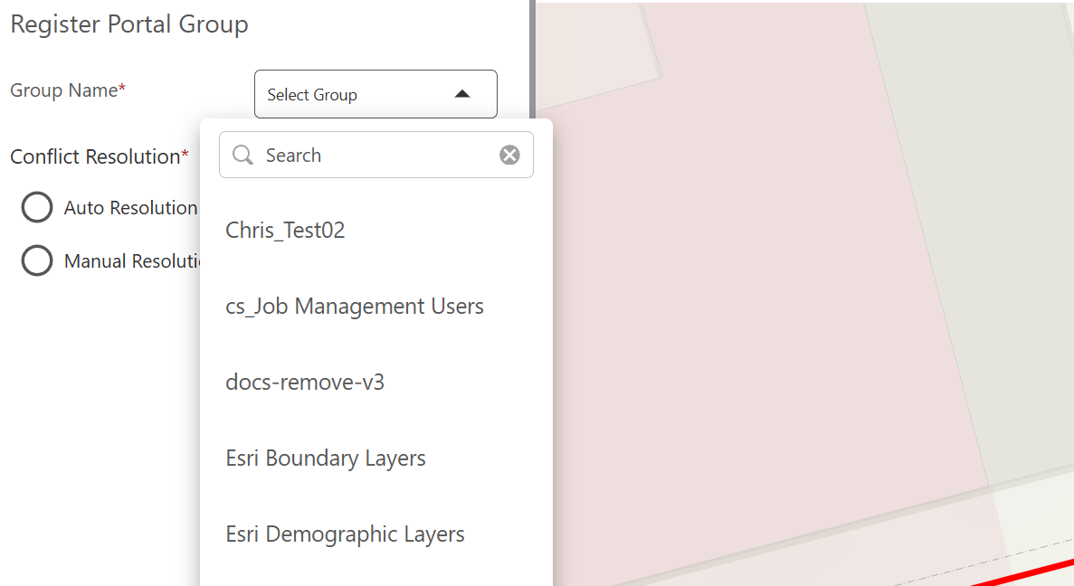Pick the docs-remove-v3 group

coord(376,382)
